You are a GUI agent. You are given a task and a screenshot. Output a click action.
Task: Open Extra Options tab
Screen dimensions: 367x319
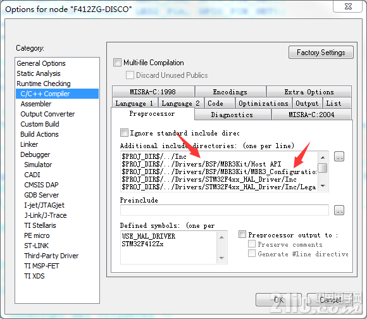(309, 92)
